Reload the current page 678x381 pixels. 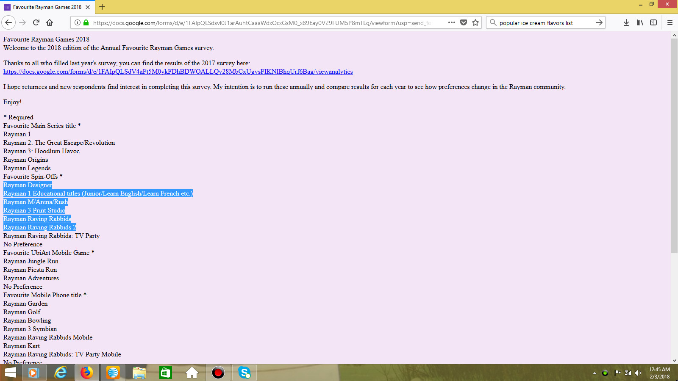[x=36, y=22]
